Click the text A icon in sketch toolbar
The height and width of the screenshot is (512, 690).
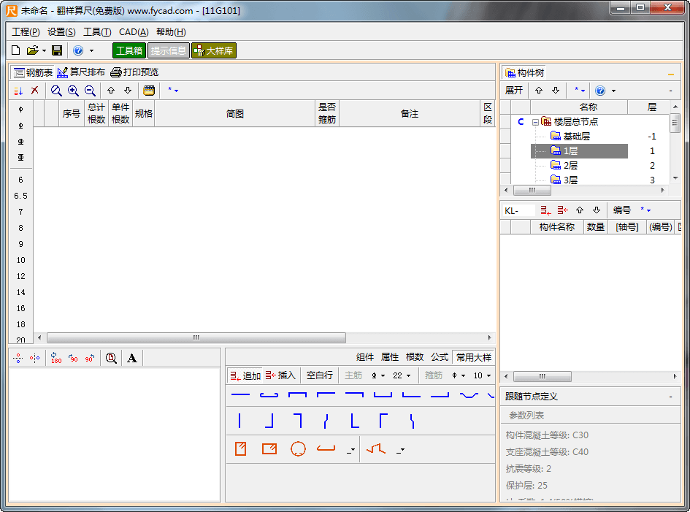pos(131,358)
